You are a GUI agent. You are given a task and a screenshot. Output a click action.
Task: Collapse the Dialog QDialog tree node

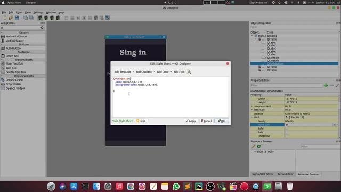[252, 36]
